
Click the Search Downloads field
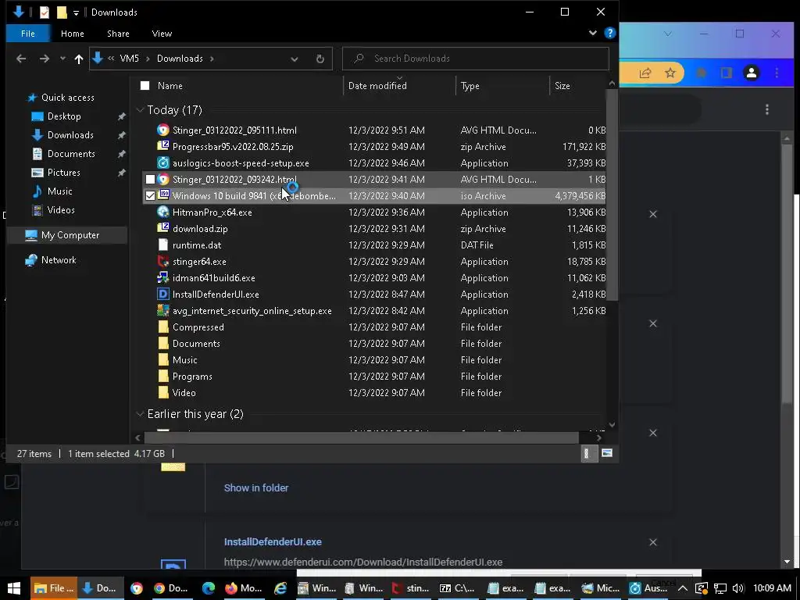476,59
